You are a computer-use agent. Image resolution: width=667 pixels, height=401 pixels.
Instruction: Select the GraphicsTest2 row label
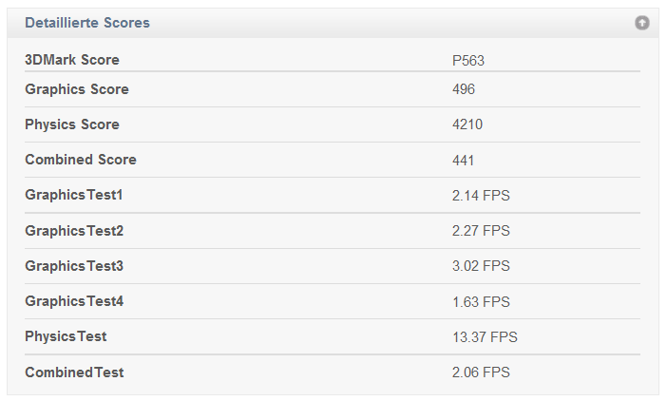[x=74, y=231]
